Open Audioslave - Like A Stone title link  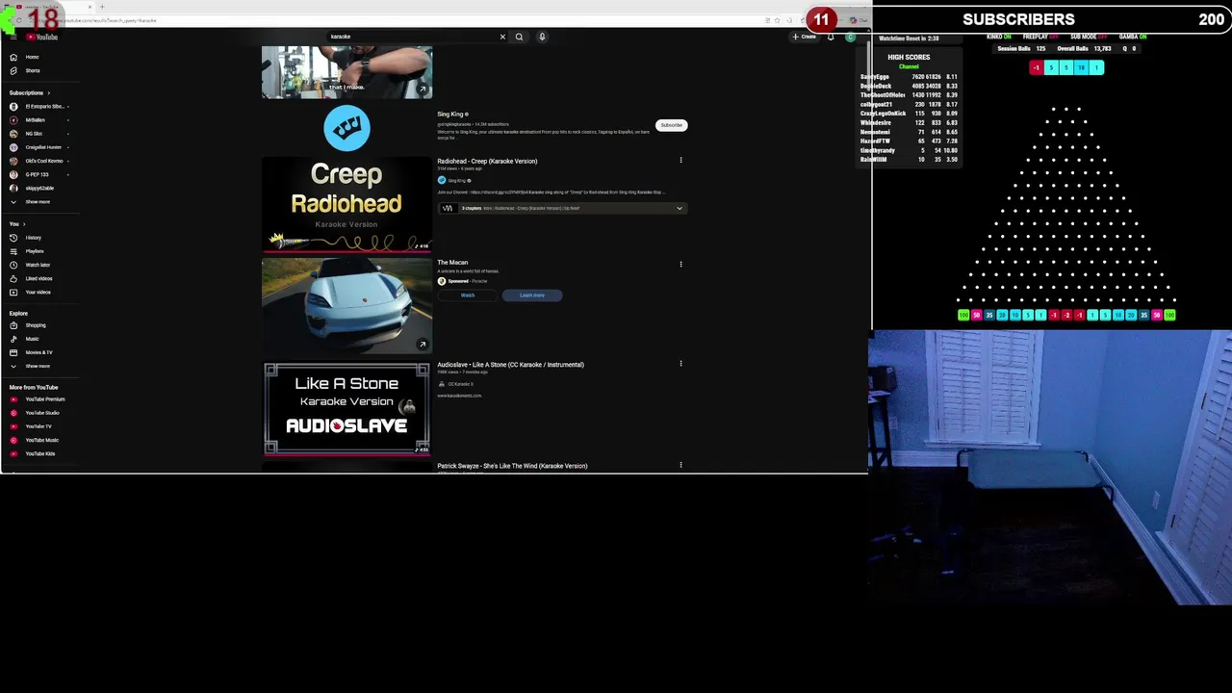[x=510, y=365]
